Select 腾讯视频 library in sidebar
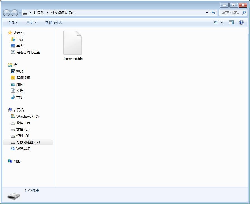 pyautogui.click(x=23, y=78)
